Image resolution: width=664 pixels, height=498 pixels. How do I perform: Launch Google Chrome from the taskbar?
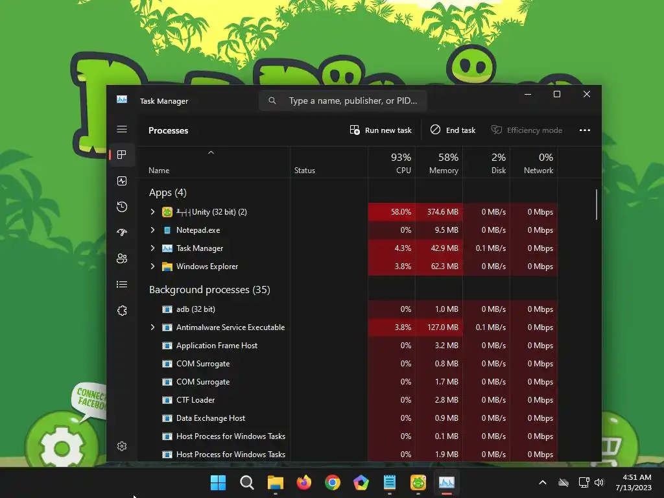pyautogui.click(x=333, y=482)
